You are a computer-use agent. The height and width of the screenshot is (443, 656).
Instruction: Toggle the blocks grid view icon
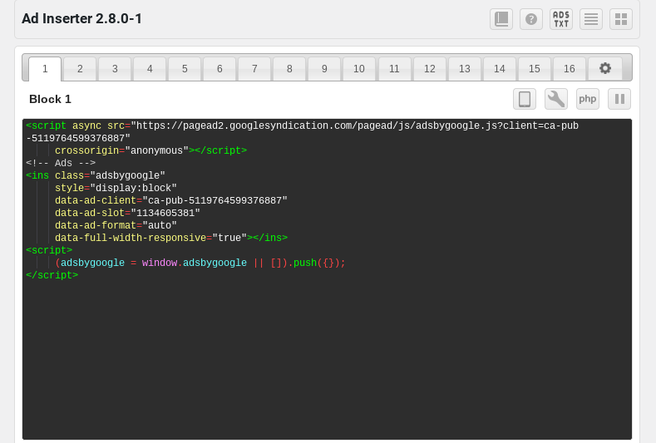[x=621, y=19]
